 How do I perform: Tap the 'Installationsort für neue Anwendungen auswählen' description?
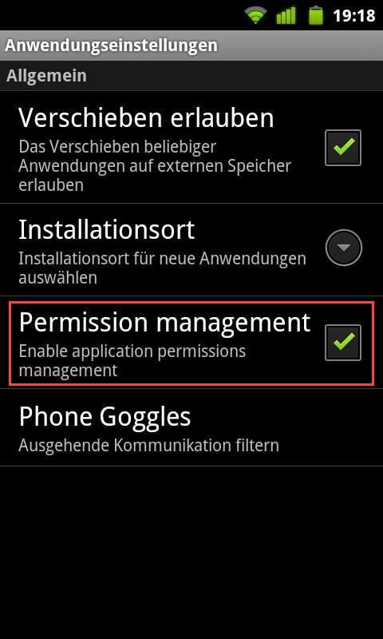(x=162, y=268)
